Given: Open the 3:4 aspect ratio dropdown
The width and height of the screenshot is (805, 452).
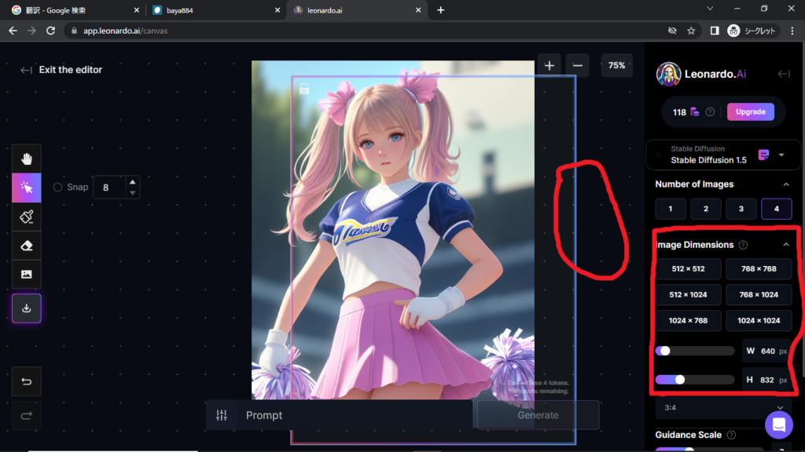Looking at the screenshot, I should tap(779, 408).
